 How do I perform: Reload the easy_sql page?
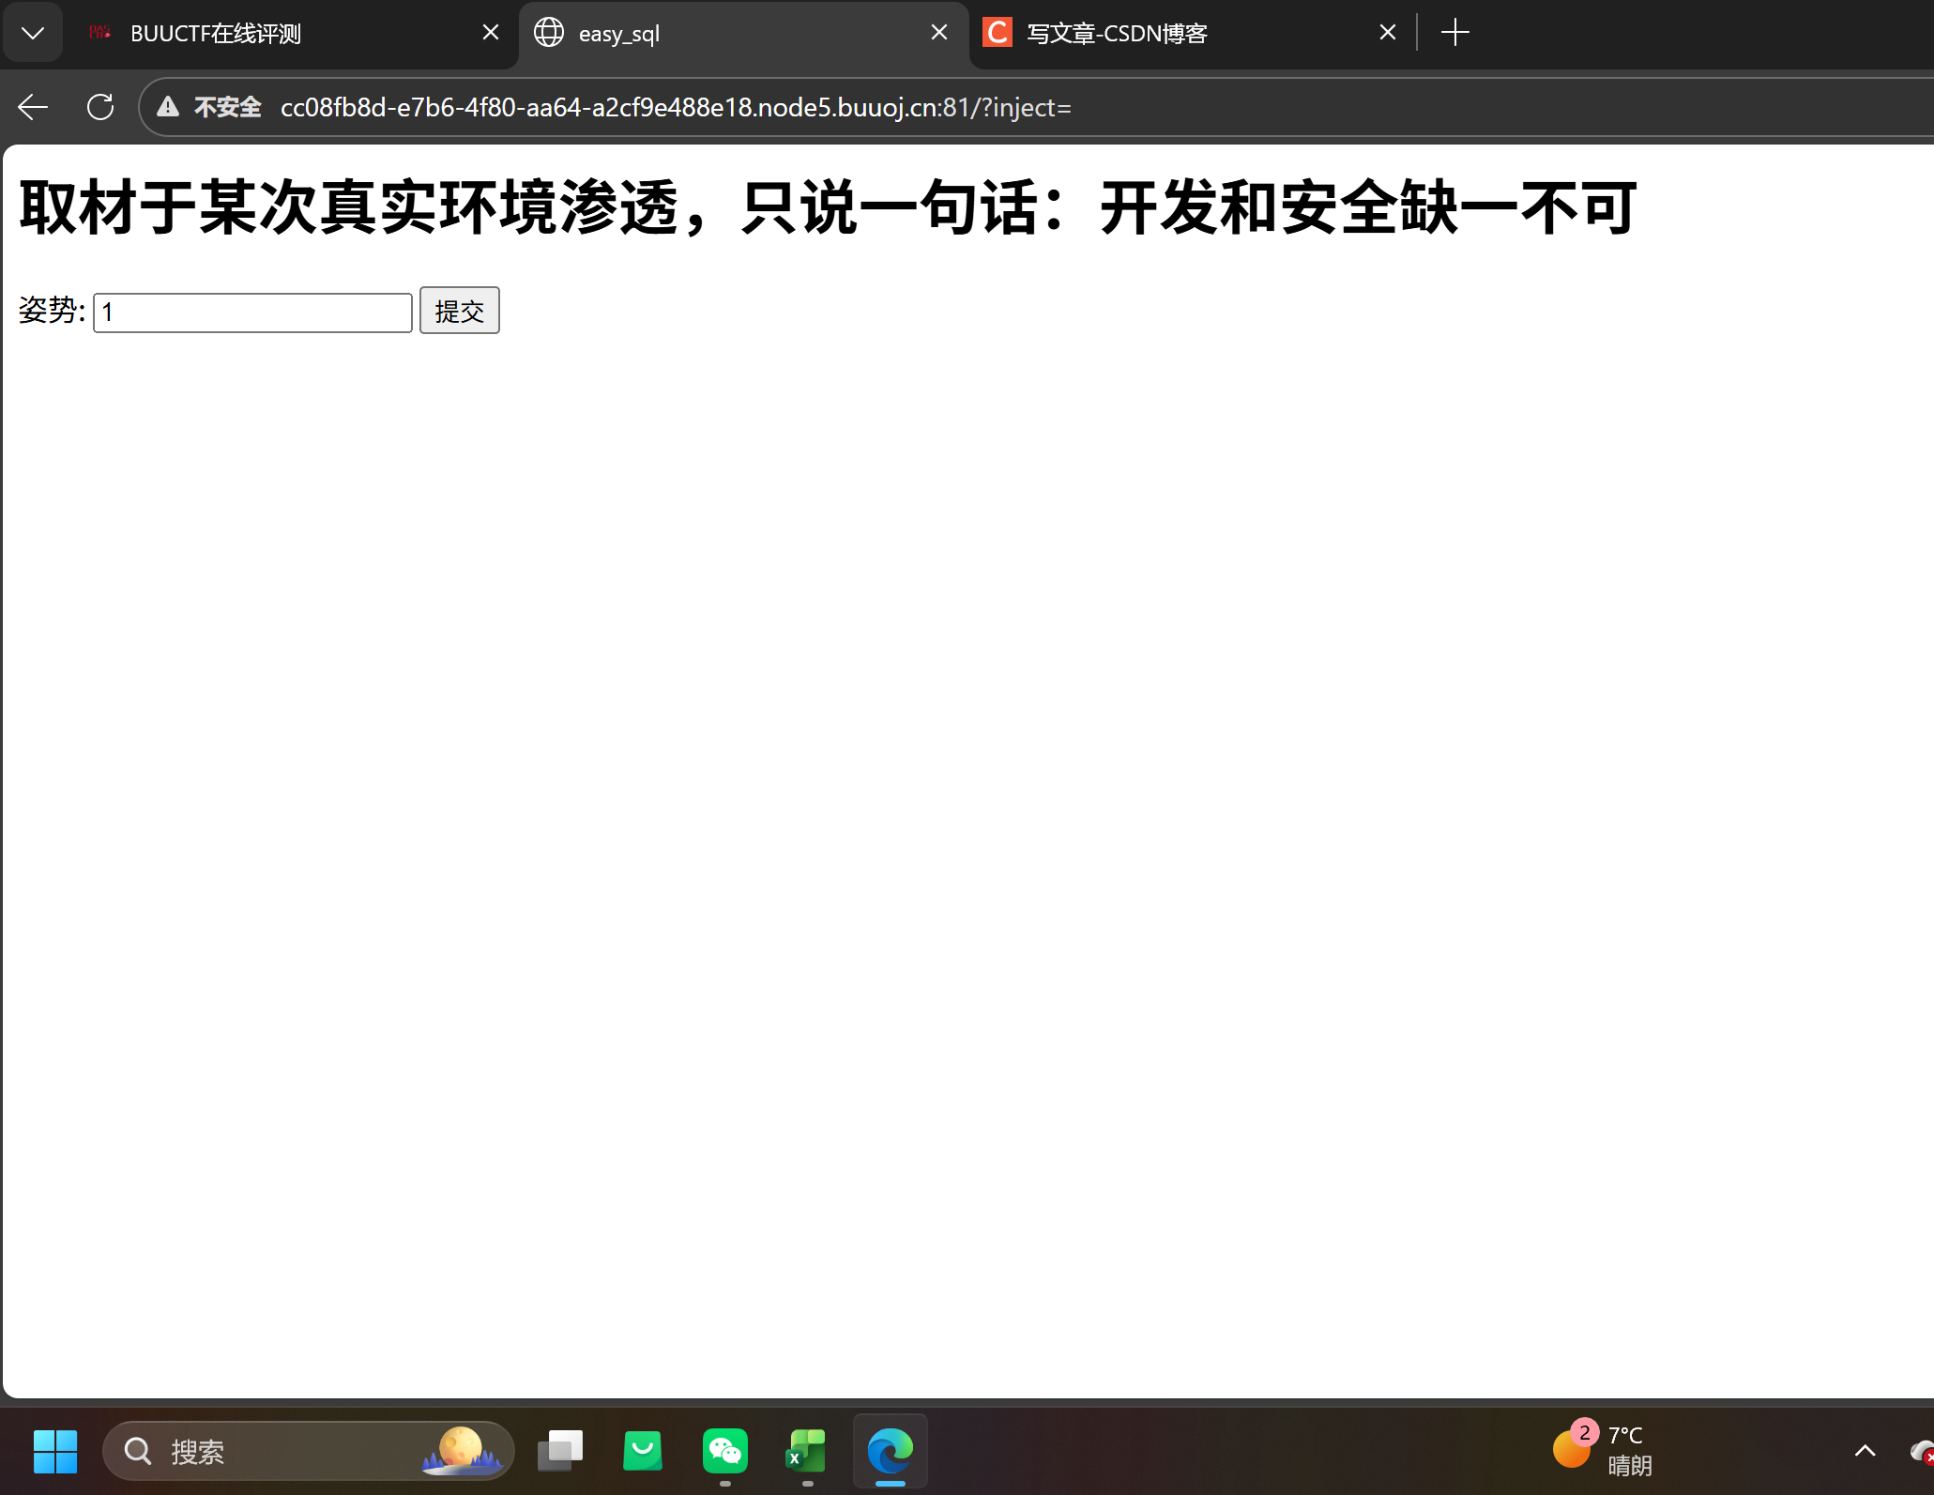100,106
